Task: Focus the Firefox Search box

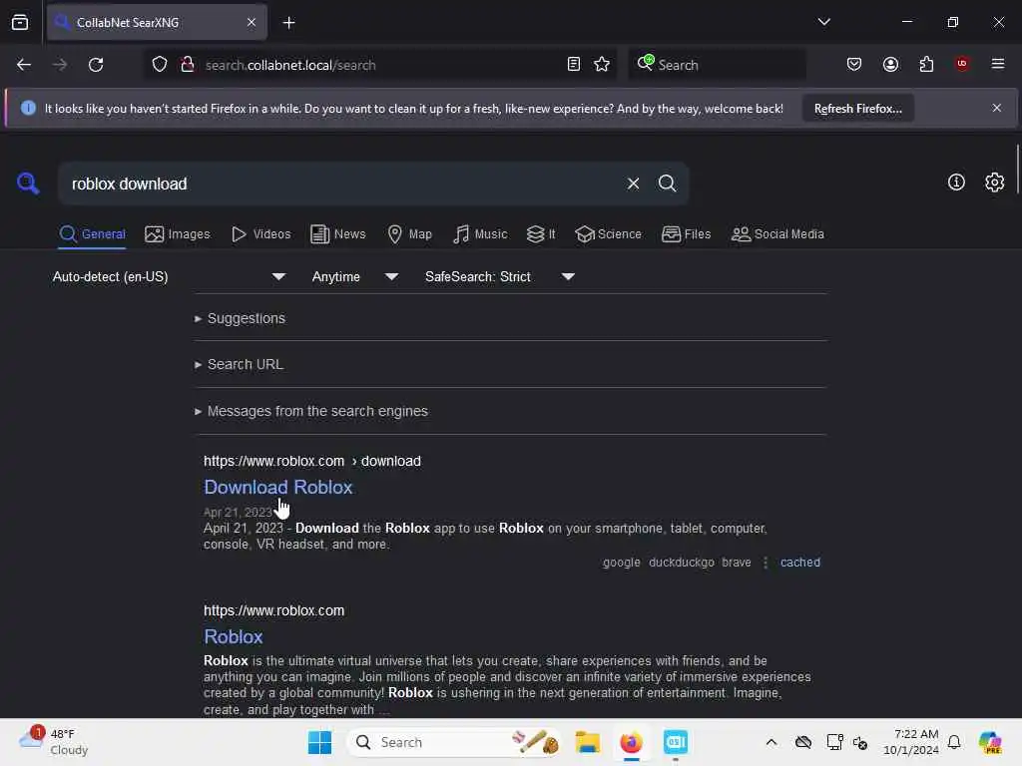Action: click(717, 65)
